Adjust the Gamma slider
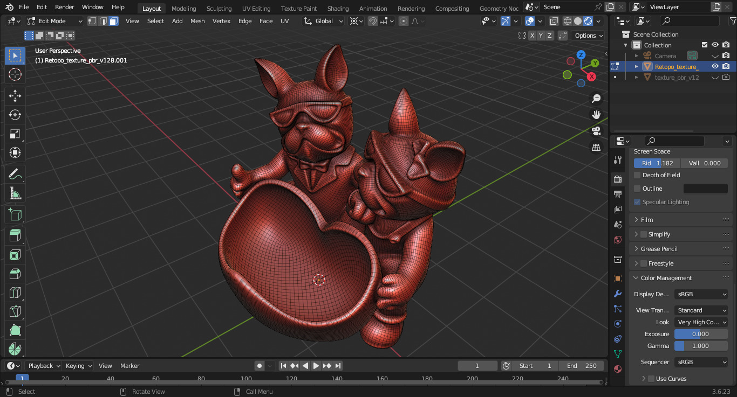This screenshot has width=737, height=397. [701, 346]
